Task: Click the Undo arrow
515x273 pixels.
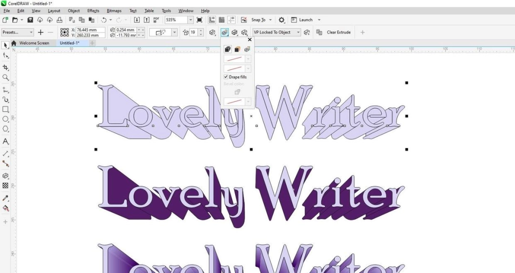Action: pos(104,20)
